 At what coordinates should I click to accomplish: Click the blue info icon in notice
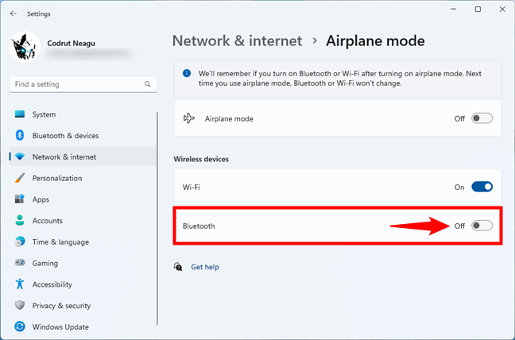[187, 73]
